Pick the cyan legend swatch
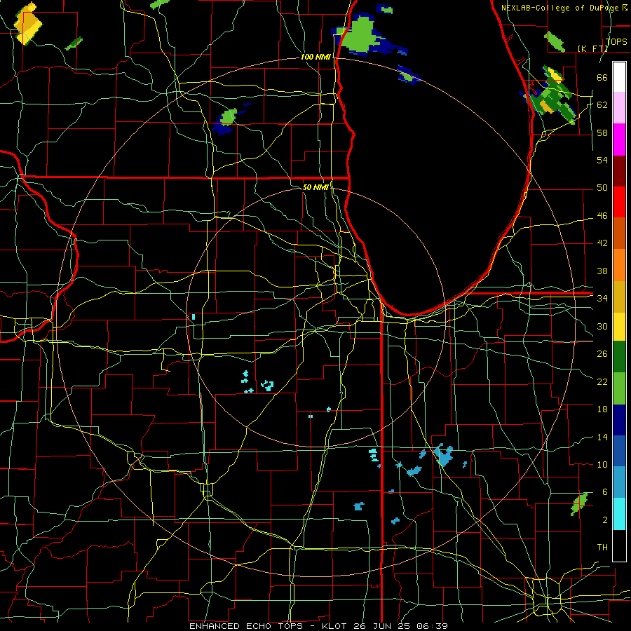This screenshot has width=631, height=631. tap(619, 514)
